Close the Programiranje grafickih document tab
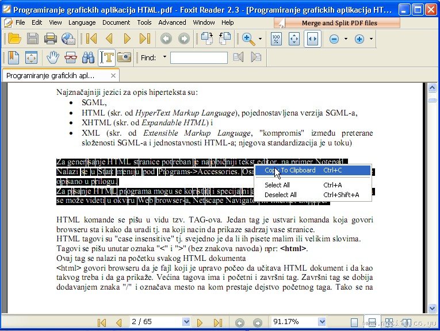The image size is (440, 331). (113, 75)
